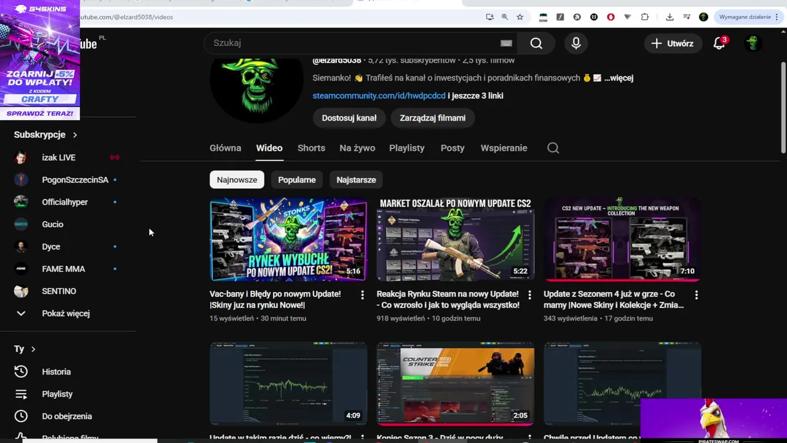This screenshot has height=443, width=787.
Task: Open the browser zoom magnifier icon
Action: tap(505, 17)
